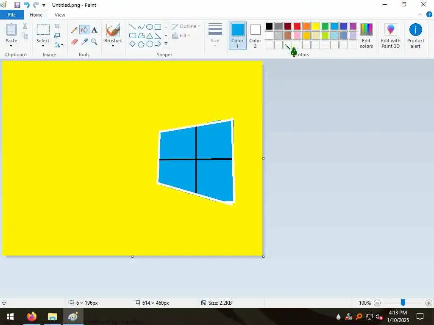
Task: Click the Copy icon
Action: 25,36
